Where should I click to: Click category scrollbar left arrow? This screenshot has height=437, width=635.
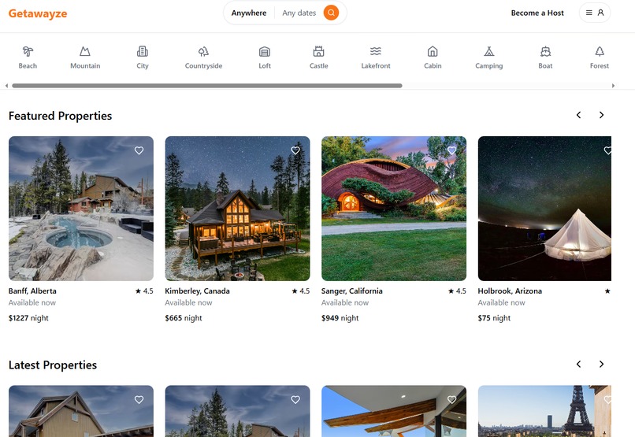coord(6,86)
